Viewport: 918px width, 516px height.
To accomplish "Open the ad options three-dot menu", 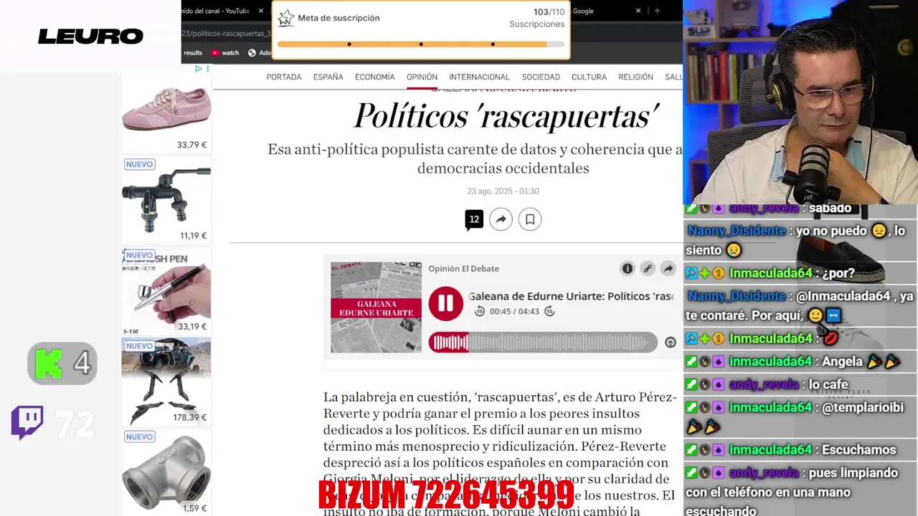I will [x=208, y=69].
